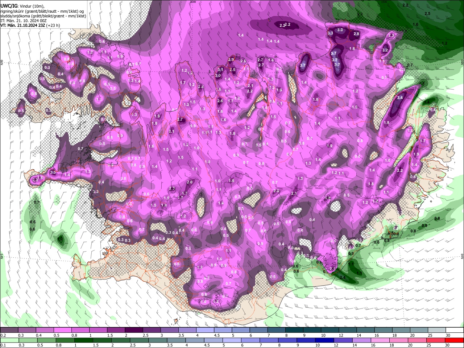
Task: Click the pale lavender snow swatch for 4–4.5
Action: click(205, 330)
